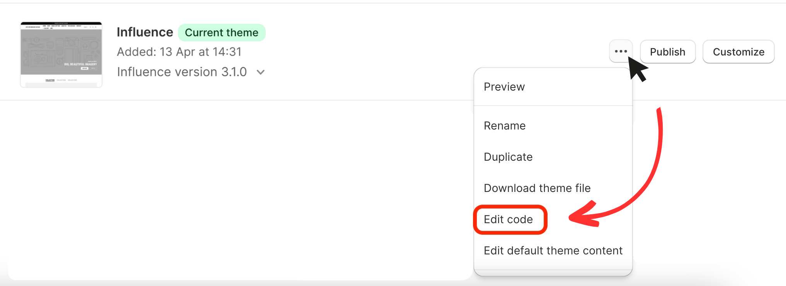Screen dimensions: 786x286
Task: Open the Influence theme thumbnail preview
Action: (x=61, y=54)
